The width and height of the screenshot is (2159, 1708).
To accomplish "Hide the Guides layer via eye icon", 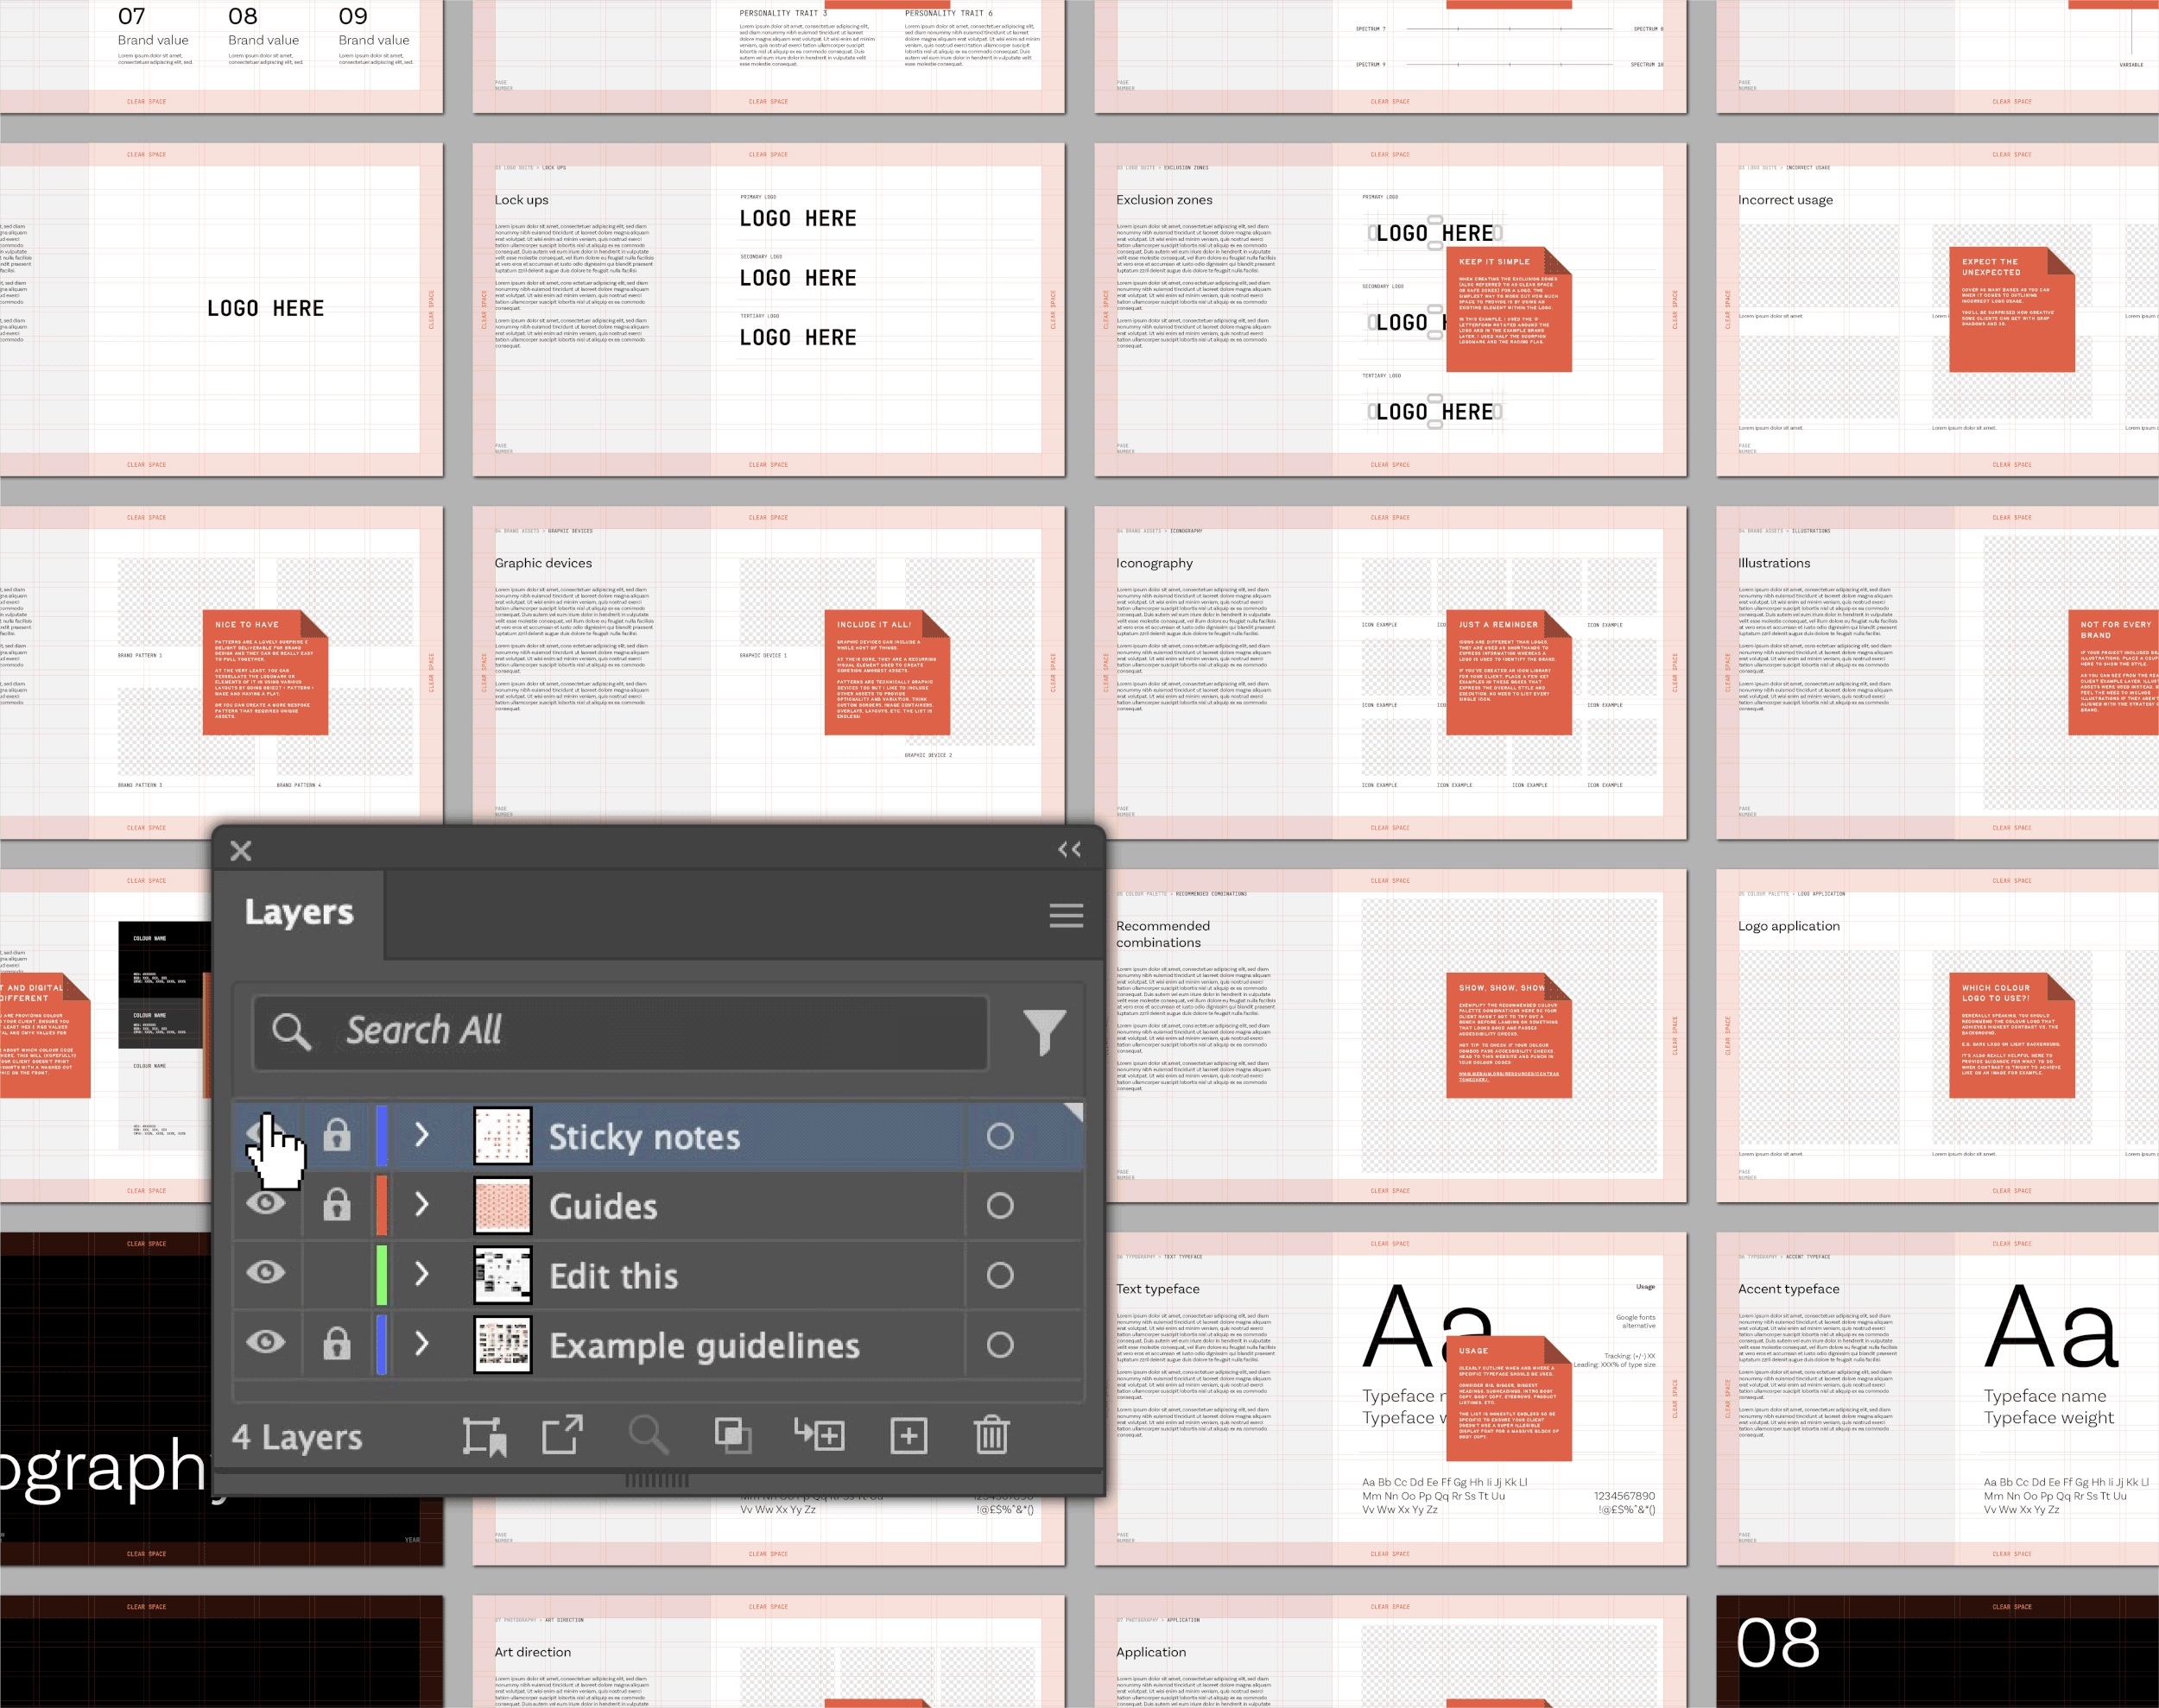I will (265, 1203).
